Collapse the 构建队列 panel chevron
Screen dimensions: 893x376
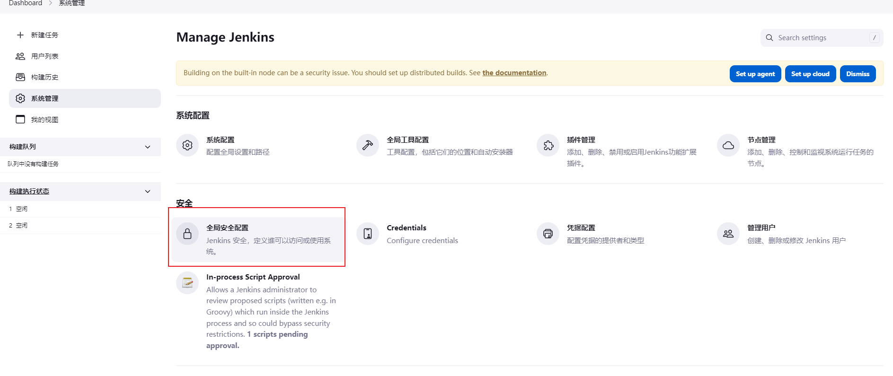pos(148,147)
